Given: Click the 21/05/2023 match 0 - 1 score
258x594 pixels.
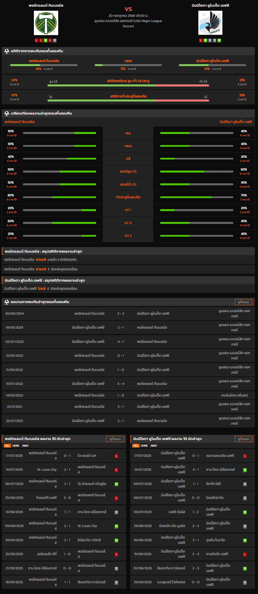Looking at the screenshot, I should pyautogui.click(x=121, y=356).
